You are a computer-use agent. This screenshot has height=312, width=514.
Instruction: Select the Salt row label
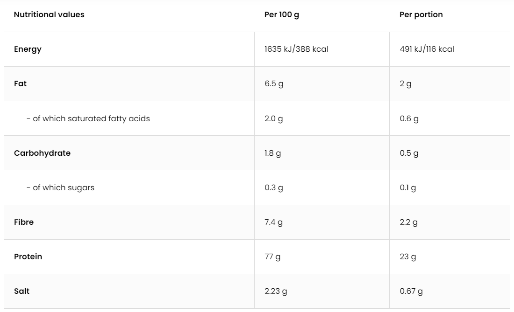point(21,291)
